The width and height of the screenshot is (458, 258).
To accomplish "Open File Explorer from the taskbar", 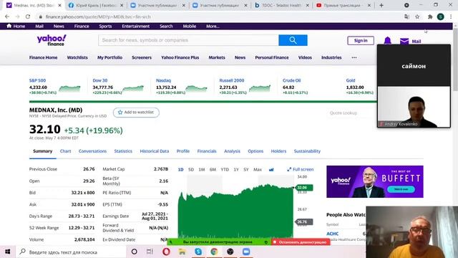I will click(x=182, y=252).
